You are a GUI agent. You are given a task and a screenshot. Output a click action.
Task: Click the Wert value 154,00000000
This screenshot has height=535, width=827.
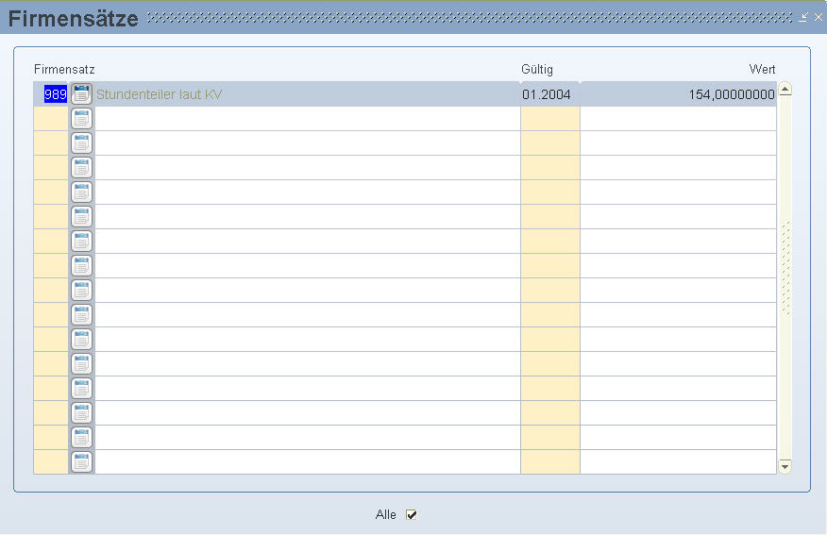tap(731, 94)
